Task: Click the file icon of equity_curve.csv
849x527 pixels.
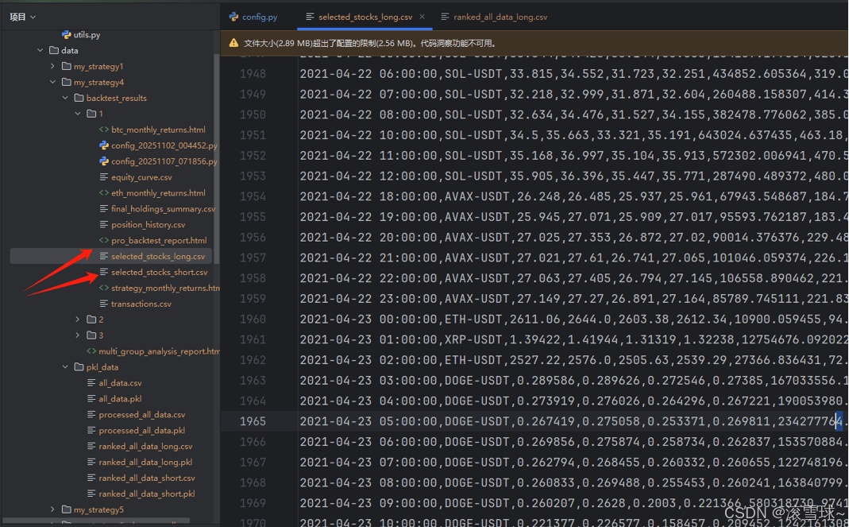Action: pos(104,177)
